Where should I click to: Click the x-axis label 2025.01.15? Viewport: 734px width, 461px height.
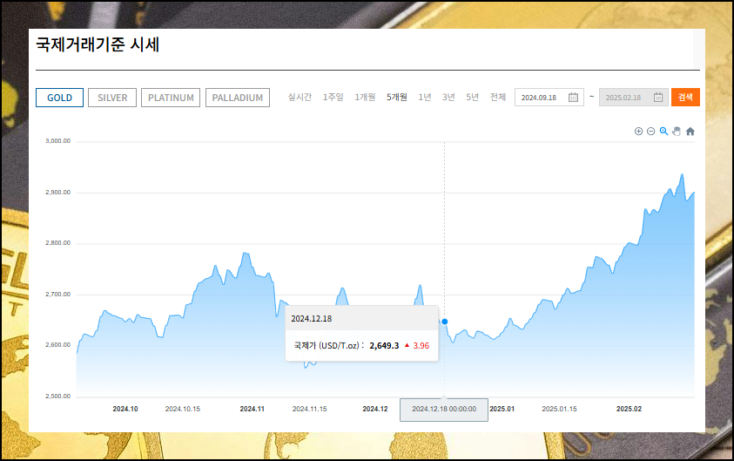559,409
